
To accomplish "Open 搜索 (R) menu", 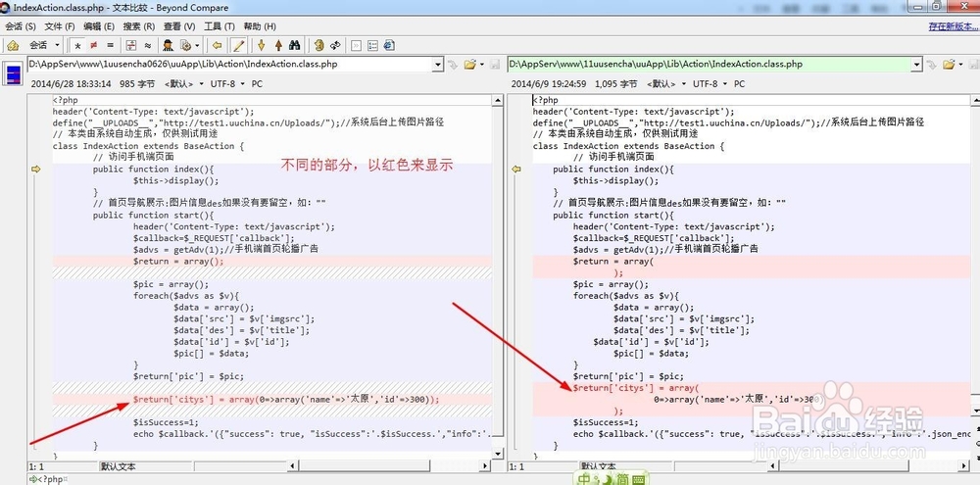I will click(139, 26).
